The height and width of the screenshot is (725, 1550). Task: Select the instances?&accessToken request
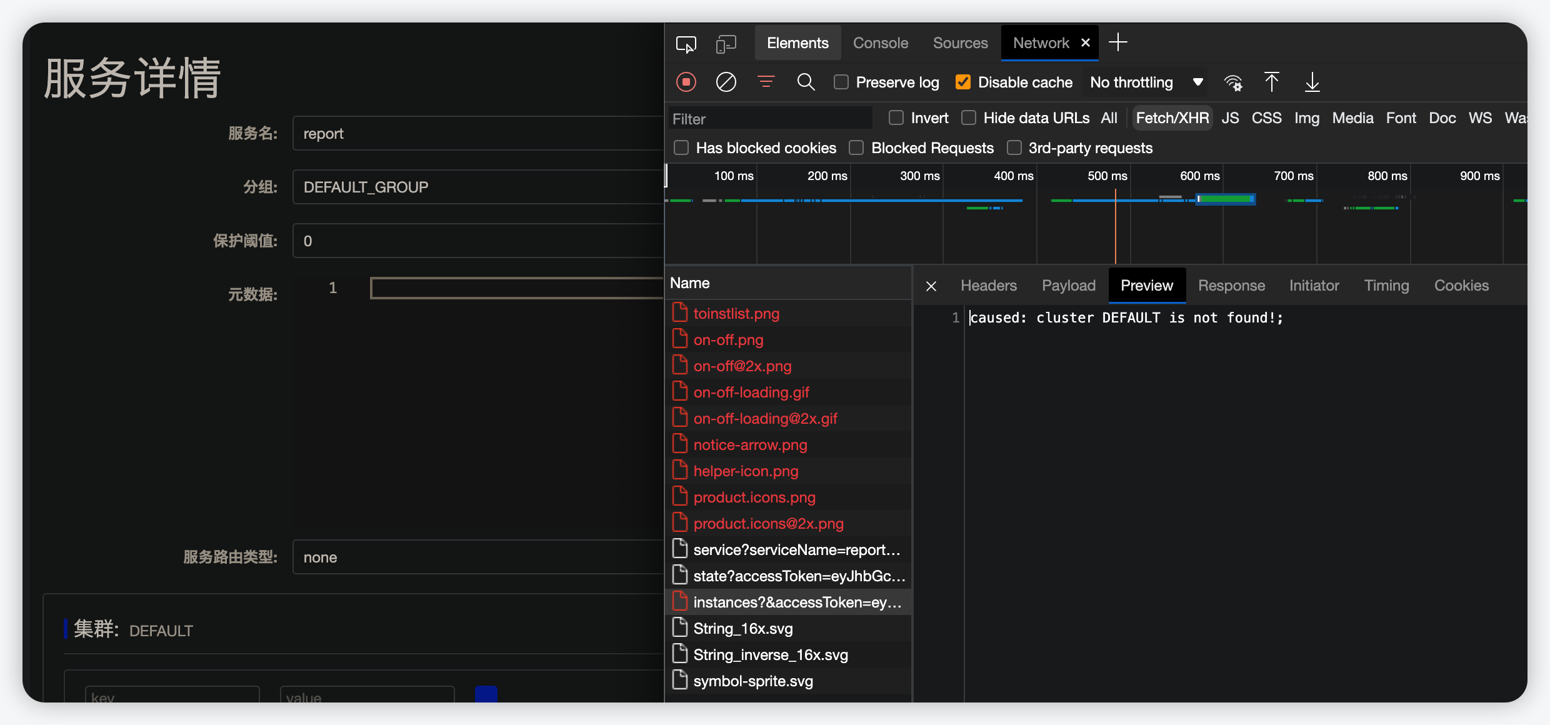pos(787,602)
